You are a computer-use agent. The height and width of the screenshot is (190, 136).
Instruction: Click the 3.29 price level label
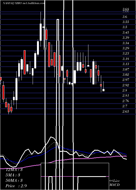click(x=126, y=48)
